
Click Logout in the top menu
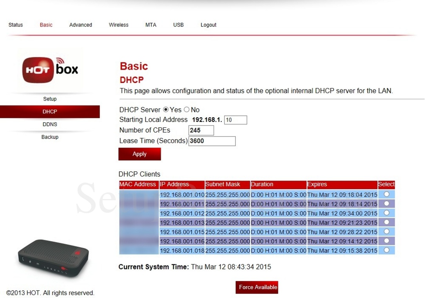point(208,25)
